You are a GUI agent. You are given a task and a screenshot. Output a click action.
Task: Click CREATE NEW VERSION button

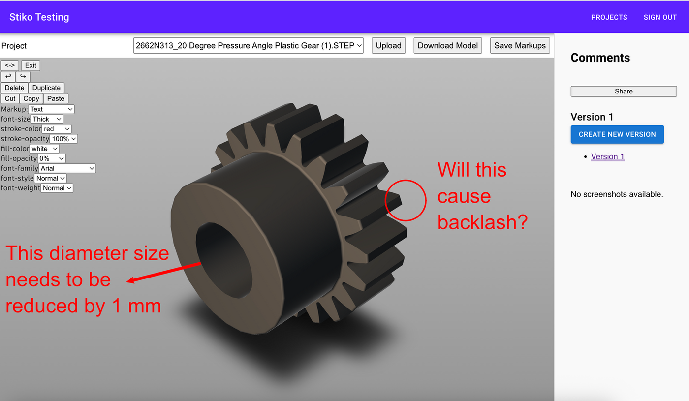coord(617,134)
